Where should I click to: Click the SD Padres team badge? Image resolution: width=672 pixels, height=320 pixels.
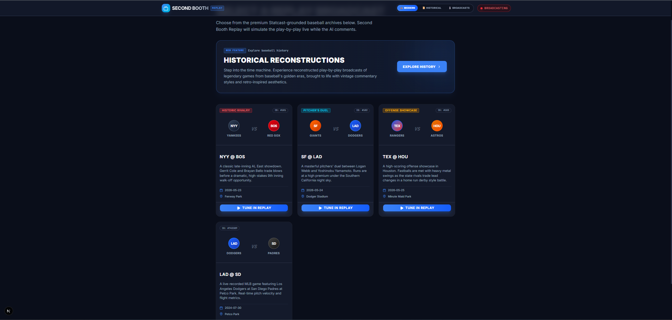pyautogui.click(x=274, y=243)
